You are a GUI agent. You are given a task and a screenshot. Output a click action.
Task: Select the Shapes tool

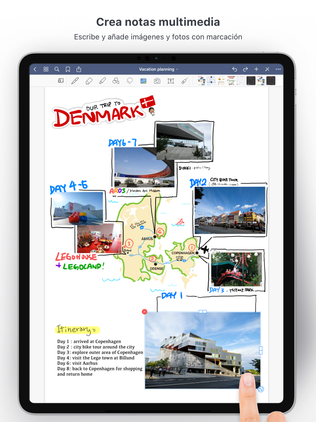(116, 81)
